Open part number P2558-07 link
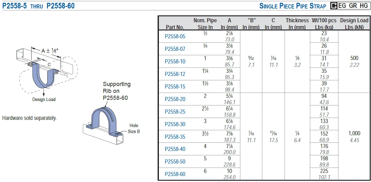Viewport: 371px width, 182px height. click(175, 49)
